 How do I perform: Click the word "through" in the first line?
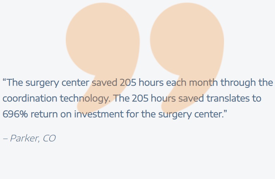click(238, 83)
